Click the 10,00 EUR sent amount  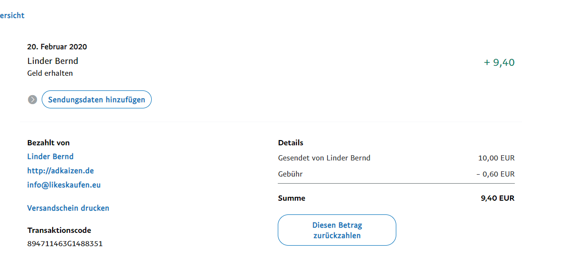[x=496, y=158]
